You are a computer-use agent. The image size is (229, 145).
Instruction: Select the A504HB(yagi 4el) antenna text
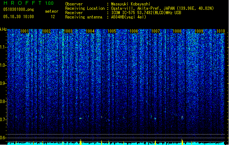129,17
